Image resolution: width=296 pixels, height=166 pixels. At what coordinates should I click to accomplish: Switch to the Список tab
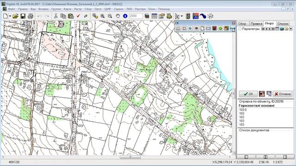(283, 24)
